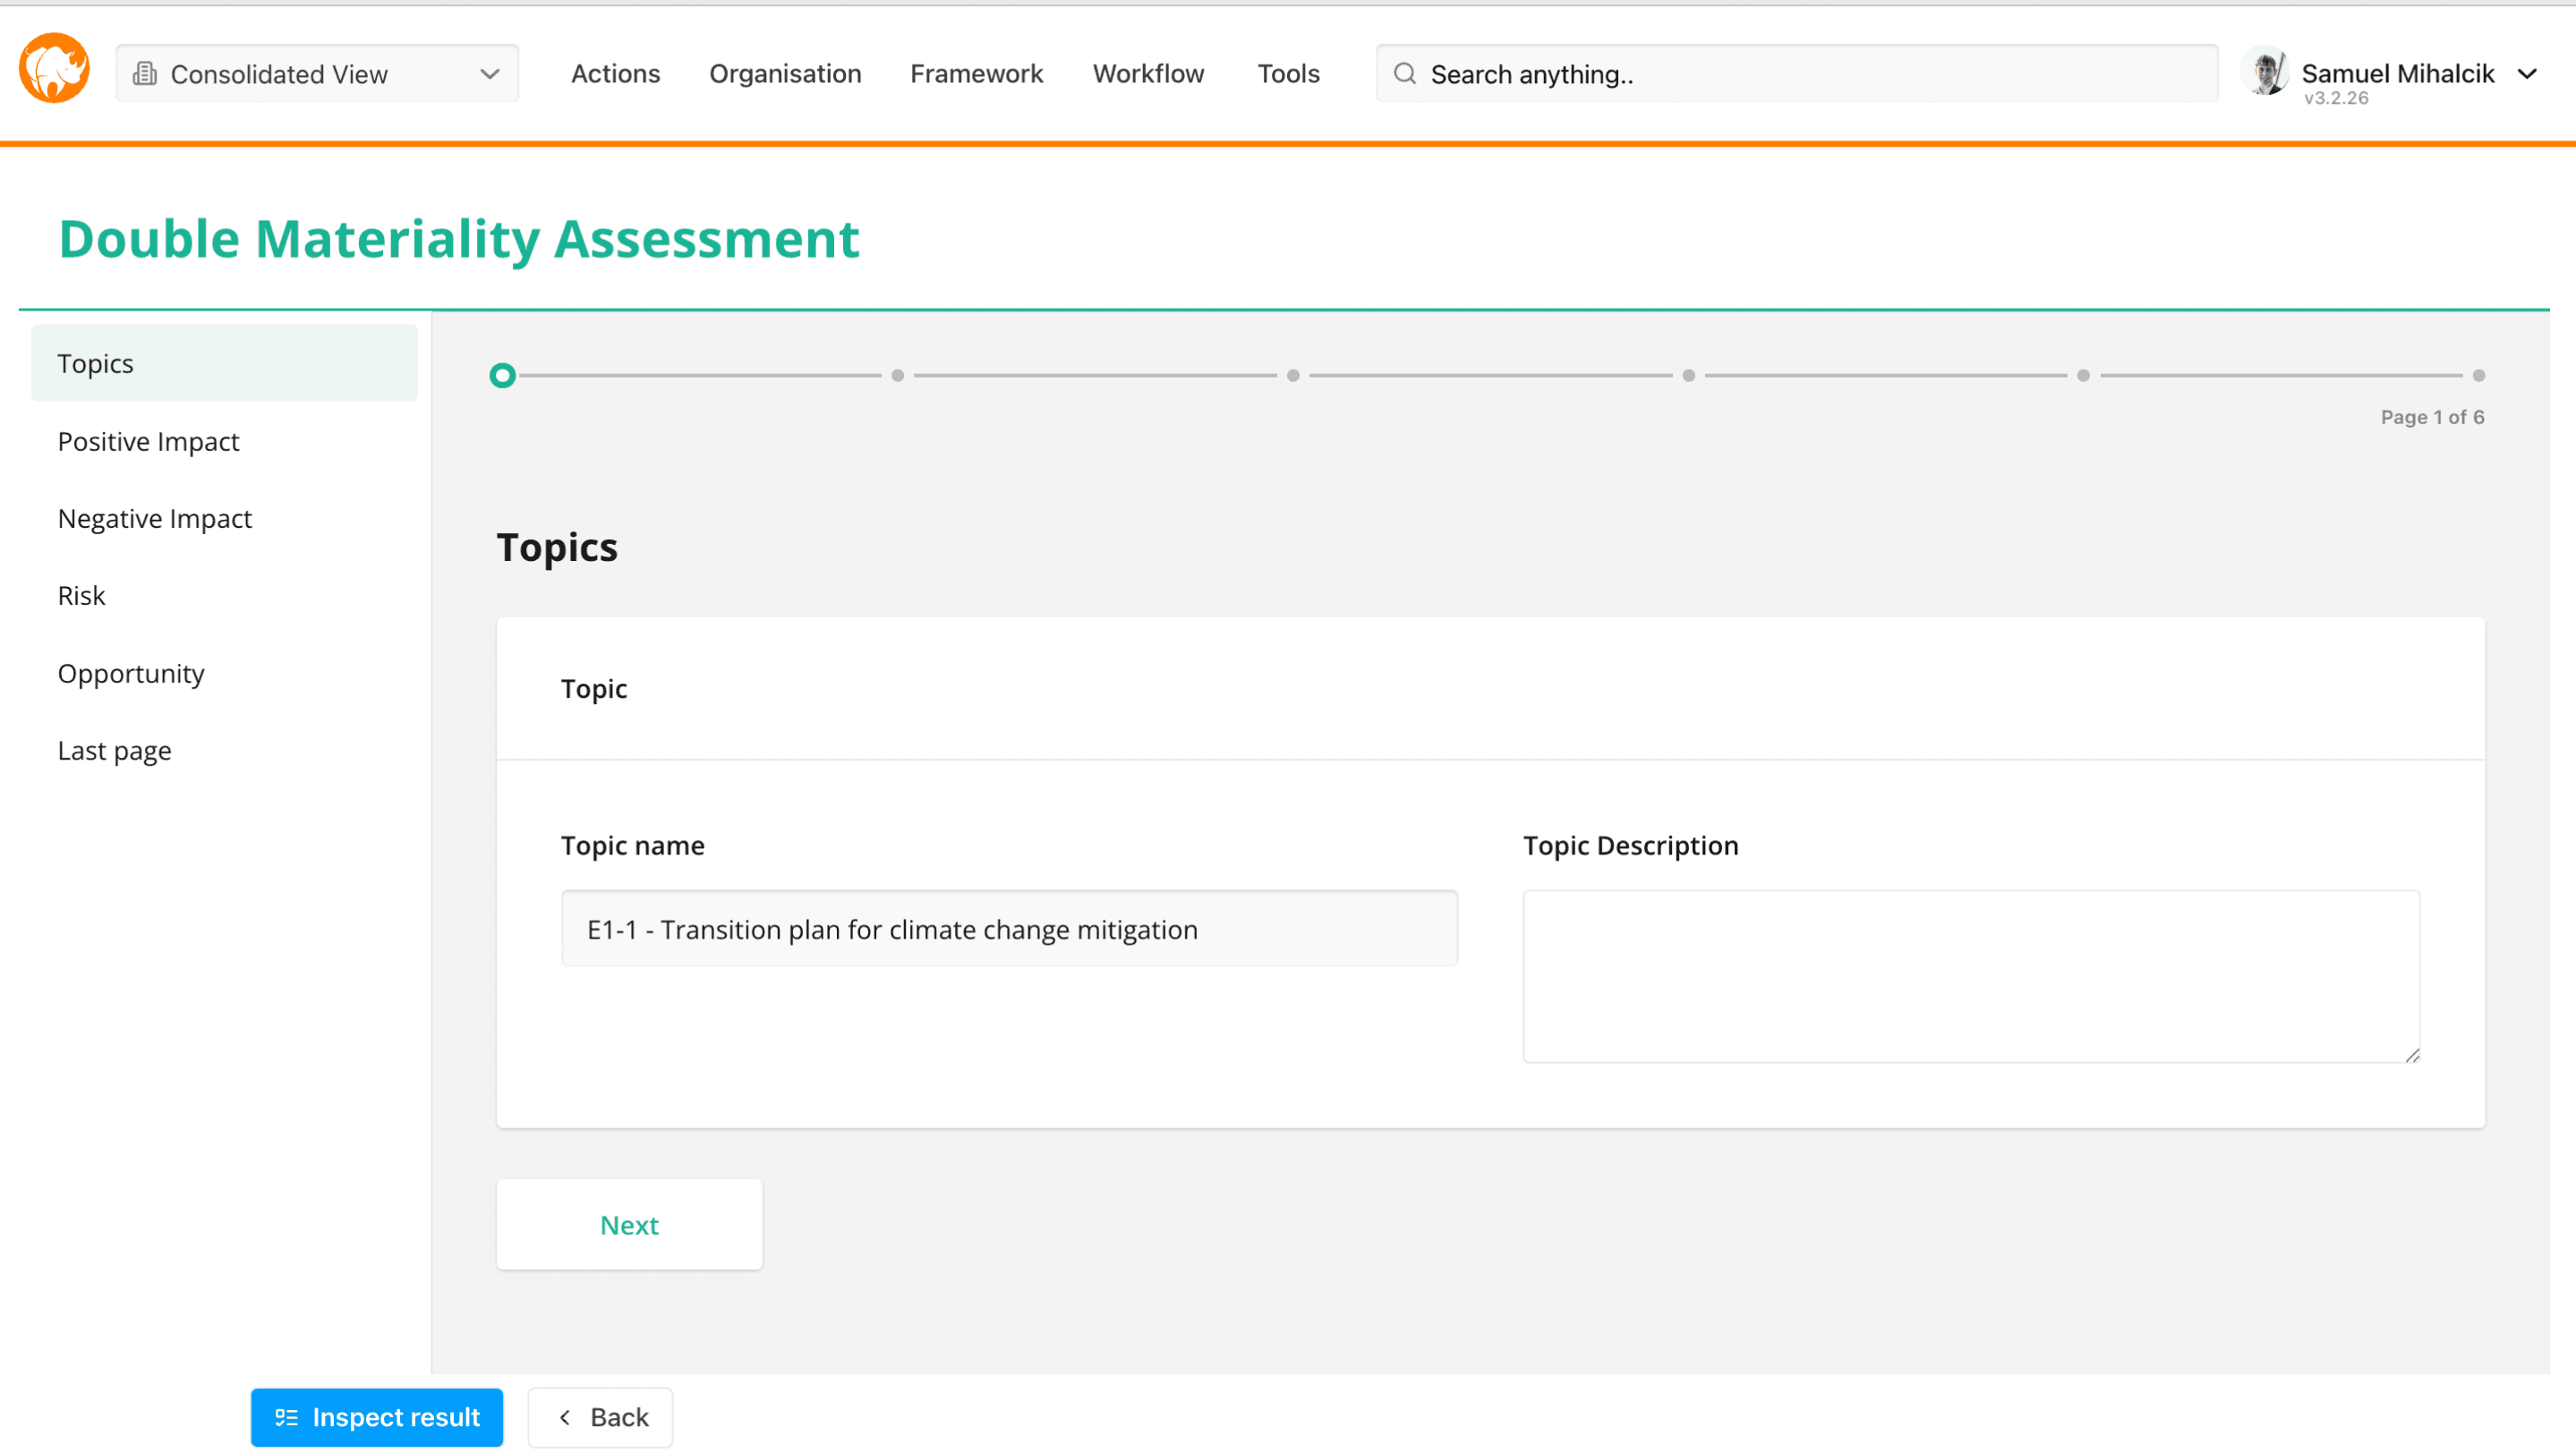Image resolution: width=2576 pixels, height=1453 pixels.
Task: Click Samuel Mihalcik's avatar picture
Action: coord(2265,72)
